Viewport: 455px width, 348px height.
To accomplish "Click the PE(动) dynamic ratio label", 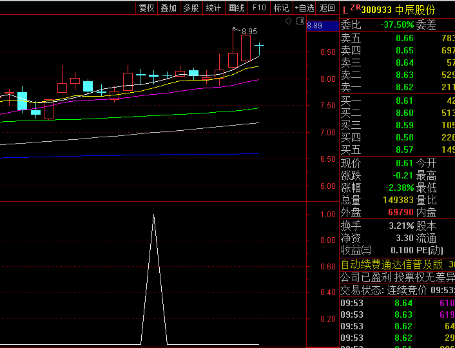I will [x=430, y=250].
